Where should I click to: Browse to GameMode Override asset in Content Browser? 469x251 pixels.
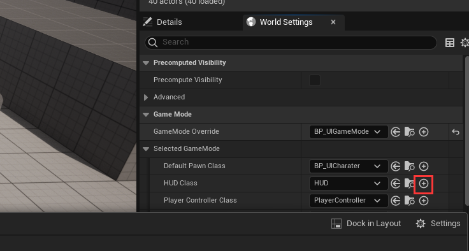[x=410, y=132]
